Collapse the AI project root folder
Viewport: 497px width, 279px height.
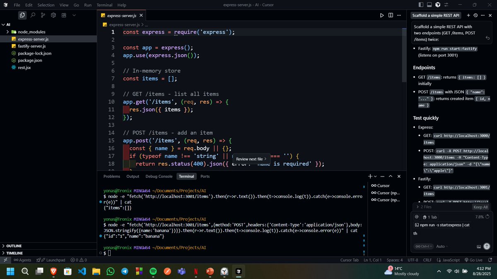click(3, 24)
